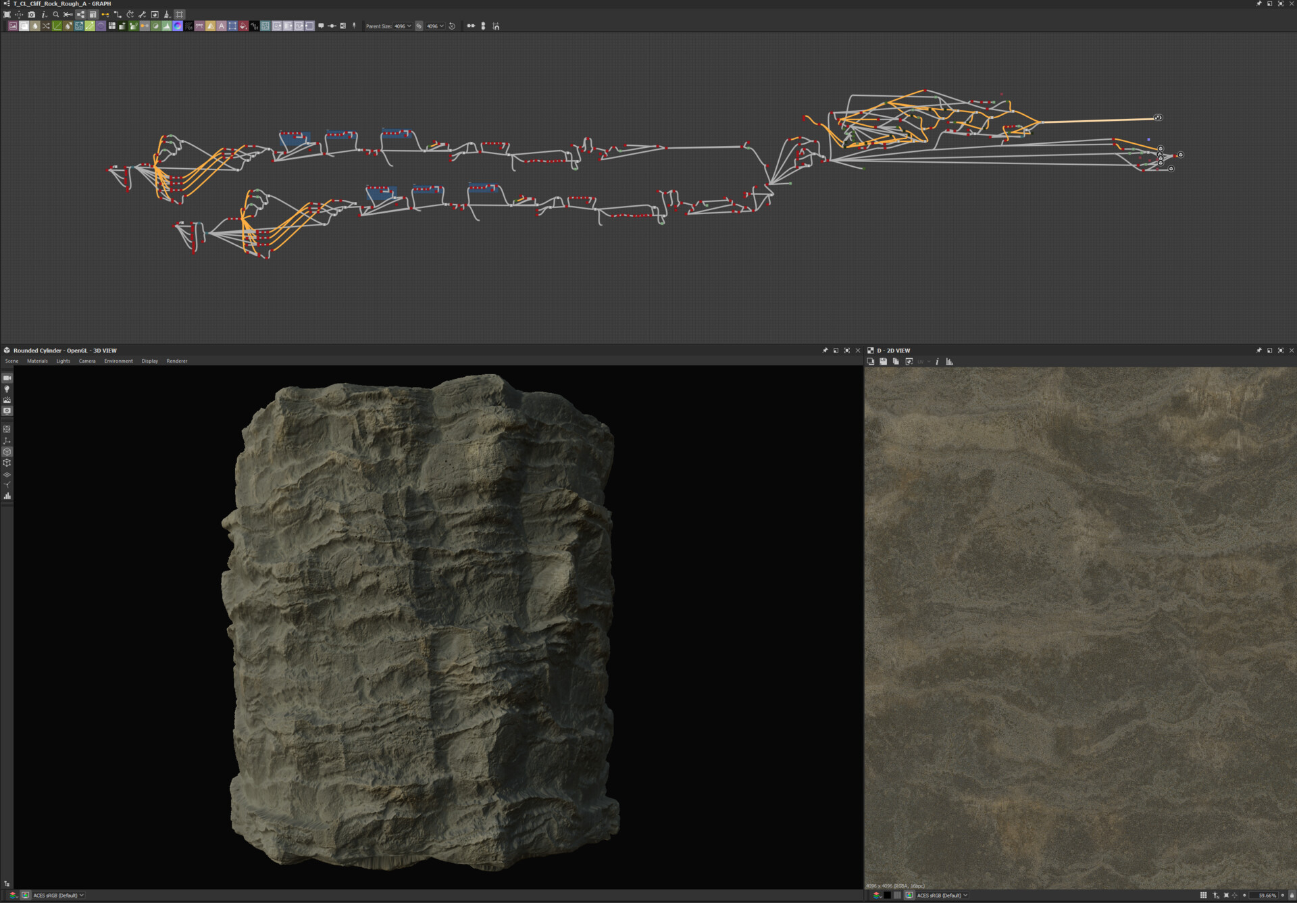Open the Environment menu in the 3D view
Screen dimensions: 1297x903
(119, 361)
